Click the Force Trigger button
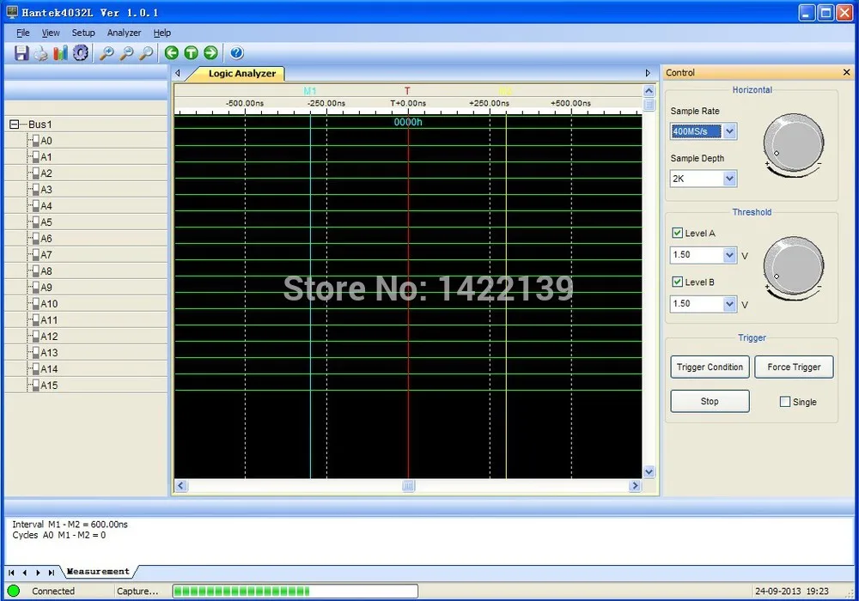Screen dimensions: 859x601 pyautogui.click(x=794, y=367)
